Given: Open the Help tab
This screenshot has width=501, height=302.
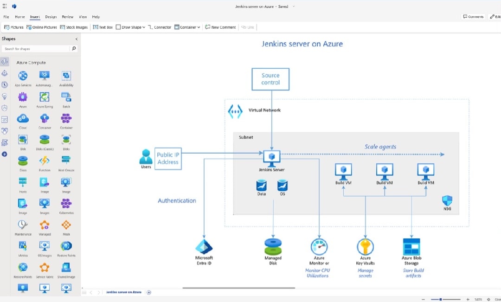Looking at the screenshot, I should click(x=96, y=17).
